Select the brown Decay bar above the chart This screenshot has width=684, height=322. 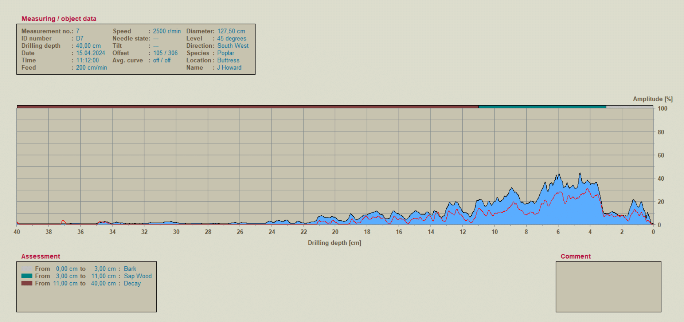tap(247, 107)
